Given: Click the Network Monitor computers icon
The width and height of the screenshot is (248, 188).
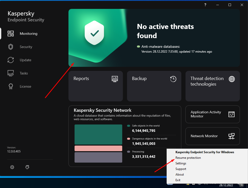Looking at the screenshot, I should click(x=232, y=136).
